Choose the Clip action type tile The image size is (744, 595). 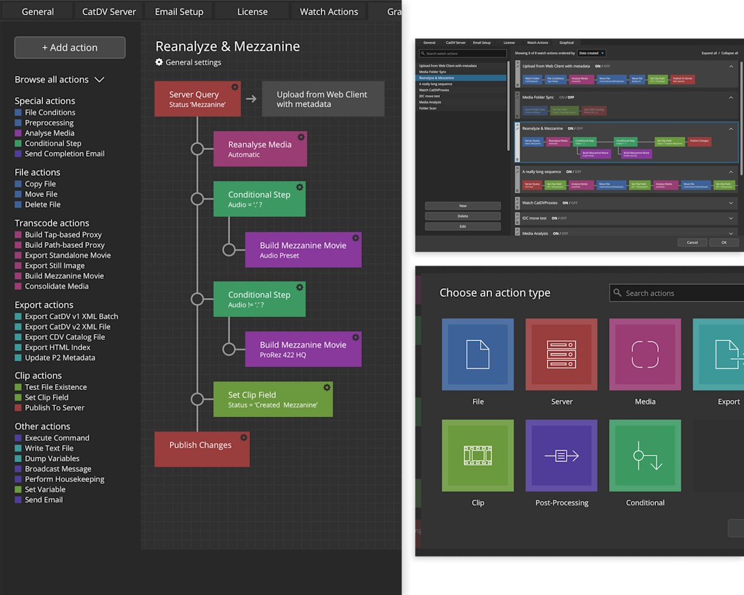pos(477,456)
